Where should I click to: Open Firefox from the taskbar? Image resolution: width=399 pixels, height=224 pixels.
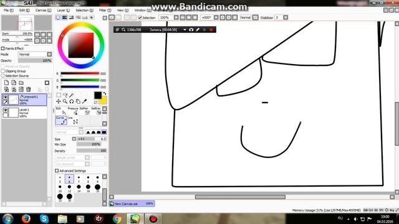pyautogui.click(x=26, y=218)
